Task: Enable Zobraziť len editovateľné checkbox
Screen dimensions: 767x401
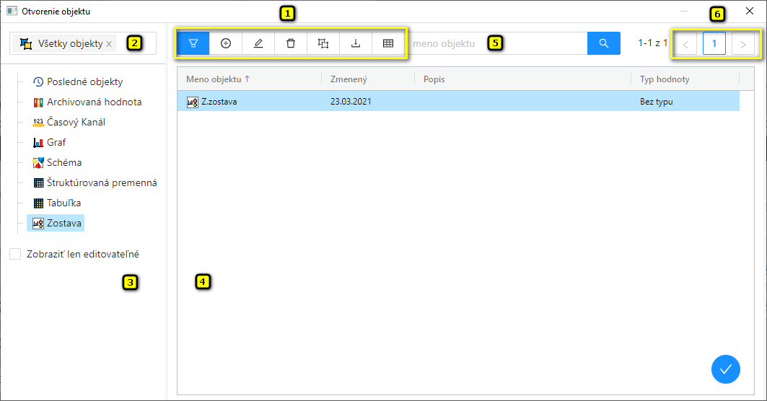Action: (15, 254)
